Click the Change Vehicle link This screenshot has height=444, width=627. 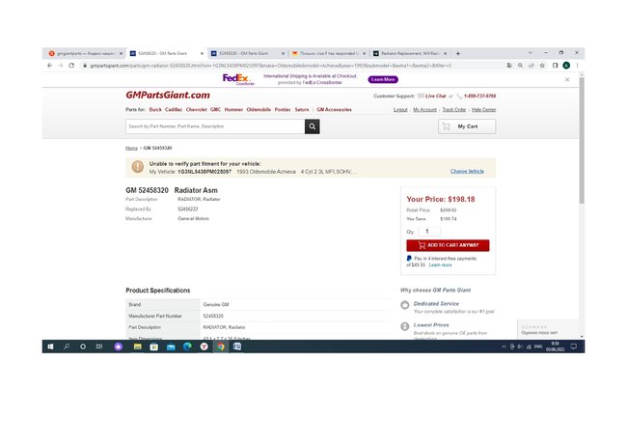point(467,171)
